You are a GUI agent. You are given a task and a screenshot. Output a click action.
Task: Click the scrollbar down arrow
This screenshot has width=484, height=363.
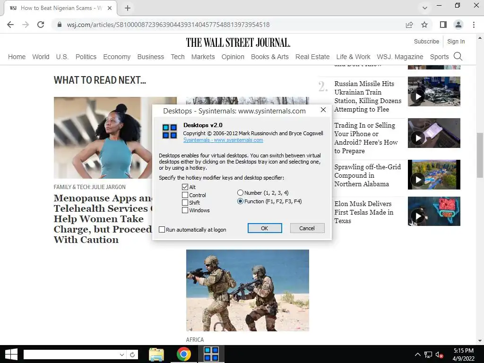[480, 341]
